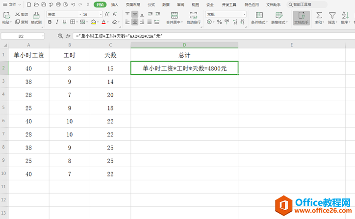
Task: Click the AutoSum sigma icon
Action: pyautogui.click(x=319, y=15)
